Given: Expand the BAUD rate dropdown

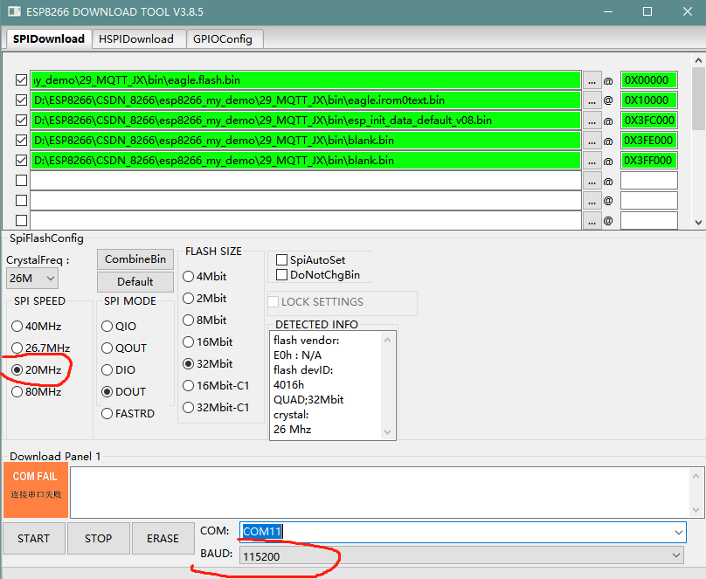Looking at the screenshot, I should [x=677, y=556].
